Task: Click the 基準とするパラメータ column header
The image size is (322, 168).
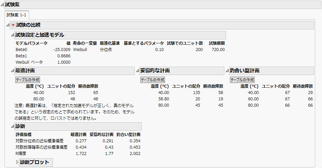Action: (x=144, y=43)
